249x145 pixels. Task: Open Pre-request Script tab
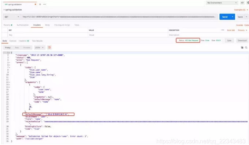tap(62, 25)
